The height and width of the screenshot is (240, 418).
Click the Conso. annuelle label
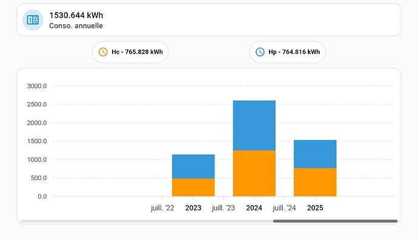coord(76,26)
